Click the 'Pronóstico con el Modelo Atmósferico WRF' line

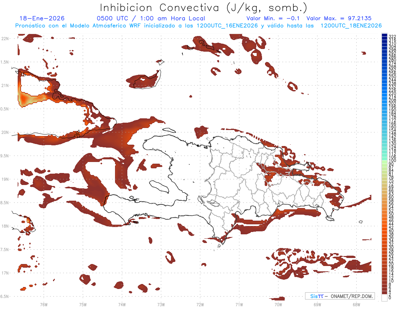pos(198,26)
